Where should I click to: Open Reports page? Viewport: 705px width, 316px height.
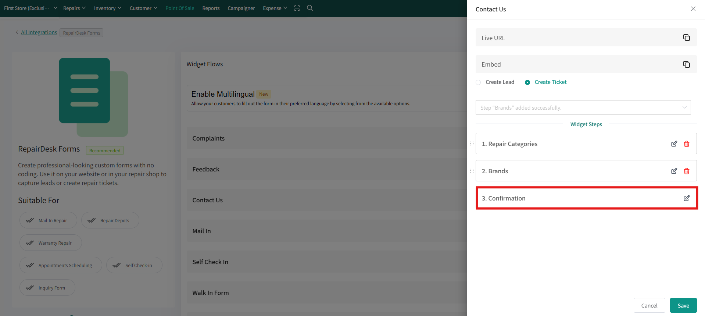[211, 8]
